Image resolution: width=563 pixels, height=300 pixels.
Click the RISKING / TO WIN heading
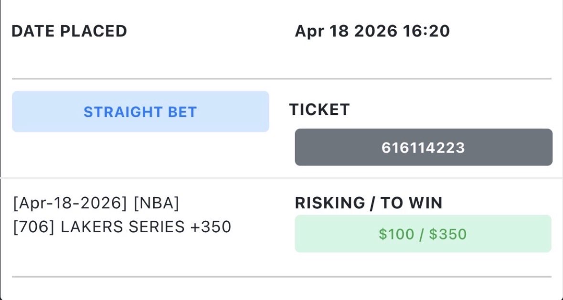(368, 203)
